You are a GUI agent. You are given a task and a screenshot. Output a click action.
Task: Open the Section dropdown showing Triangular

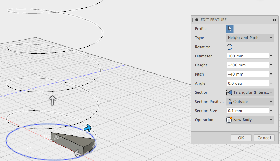(x=250, y=92)
